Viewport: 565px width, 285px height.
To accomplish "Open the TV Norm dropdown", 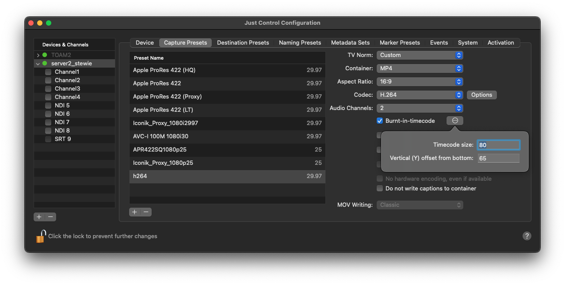I will click(420, 55).
